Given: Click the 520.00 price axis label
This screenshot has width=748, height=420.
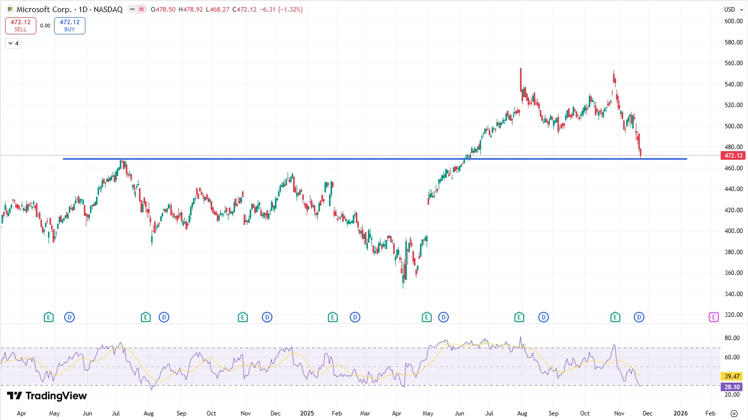Looking at the screenshot, I should [x=733, y=105].
